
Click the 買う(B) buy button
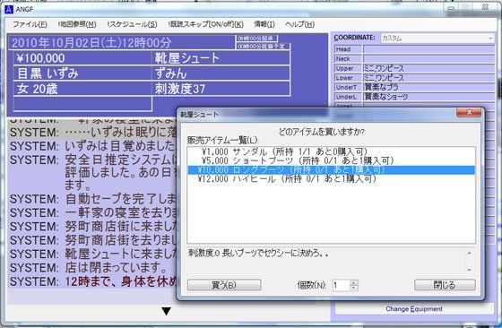coord(224,285)
